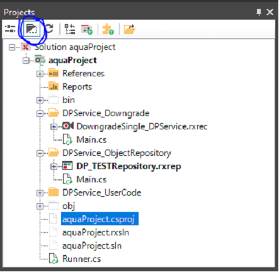This screenshot has height=272, width=279.
Task: Toggle the Show All Files button
Action: point(31,29)
